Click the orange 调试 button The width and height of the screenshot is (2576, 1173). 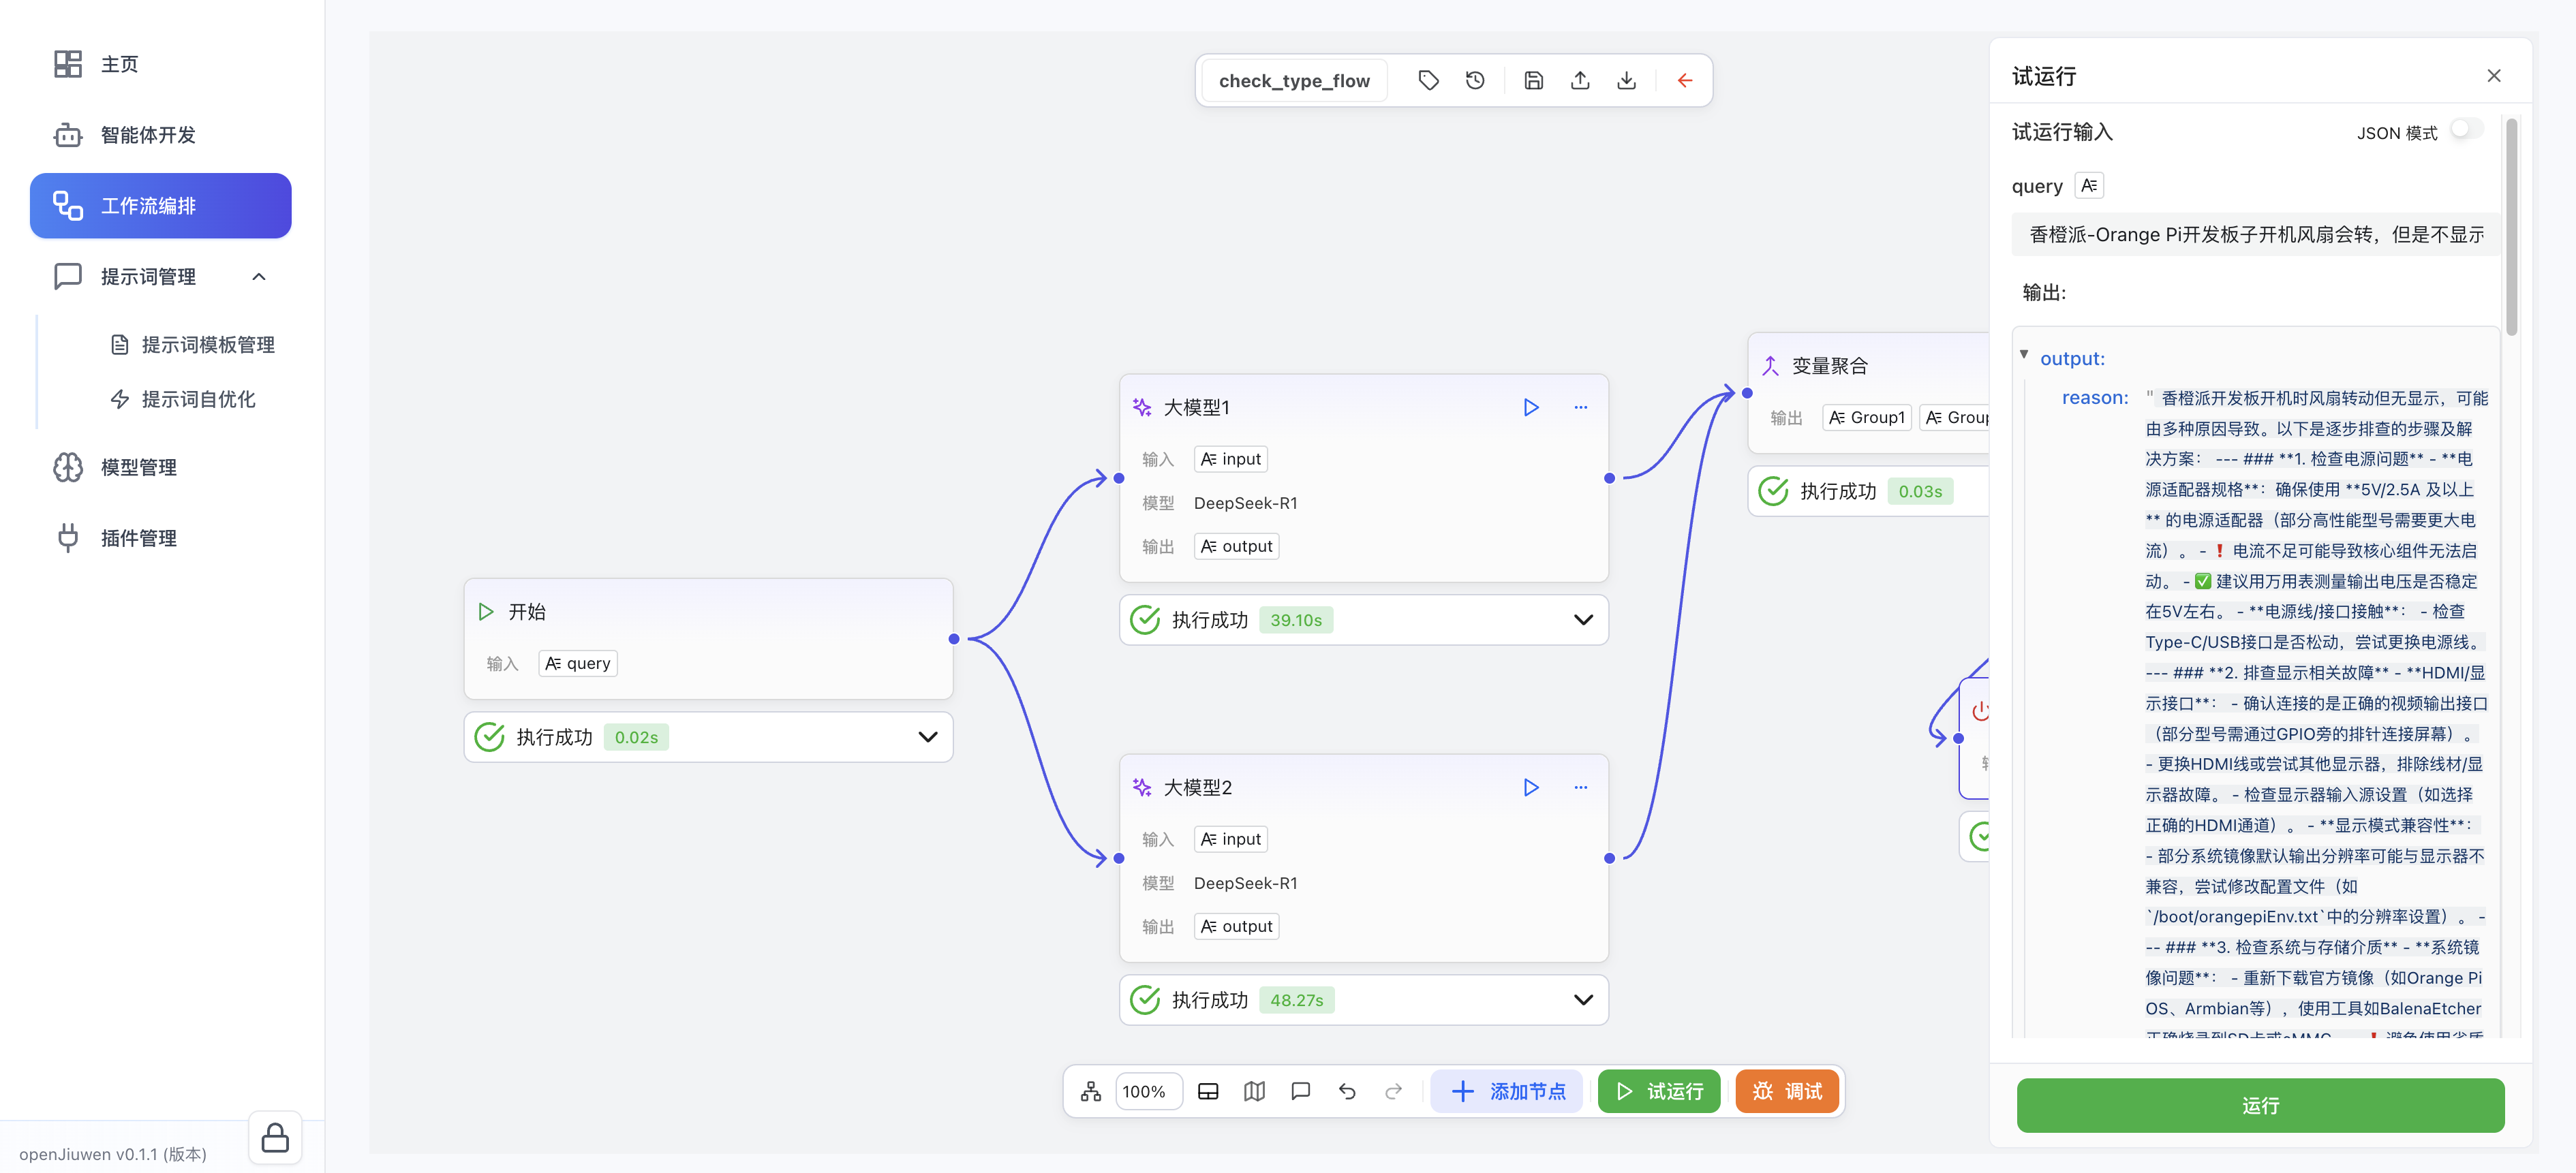tap(1787, 1091)
